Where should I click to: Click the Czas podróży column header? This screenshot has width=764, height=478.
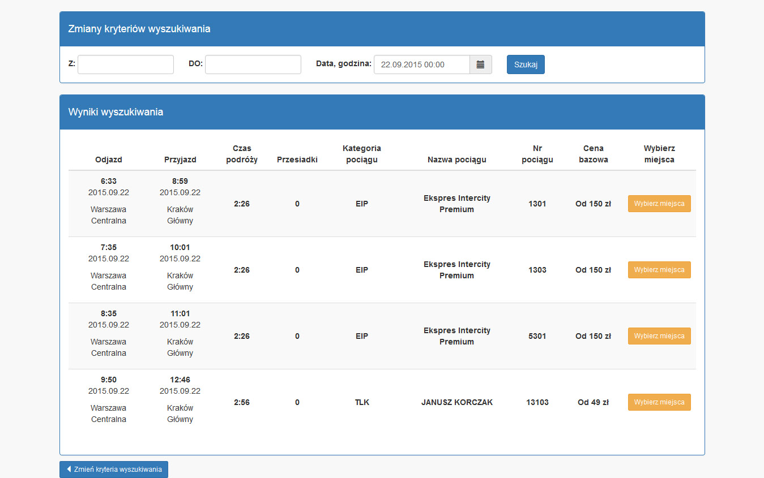tap(242, 154)
